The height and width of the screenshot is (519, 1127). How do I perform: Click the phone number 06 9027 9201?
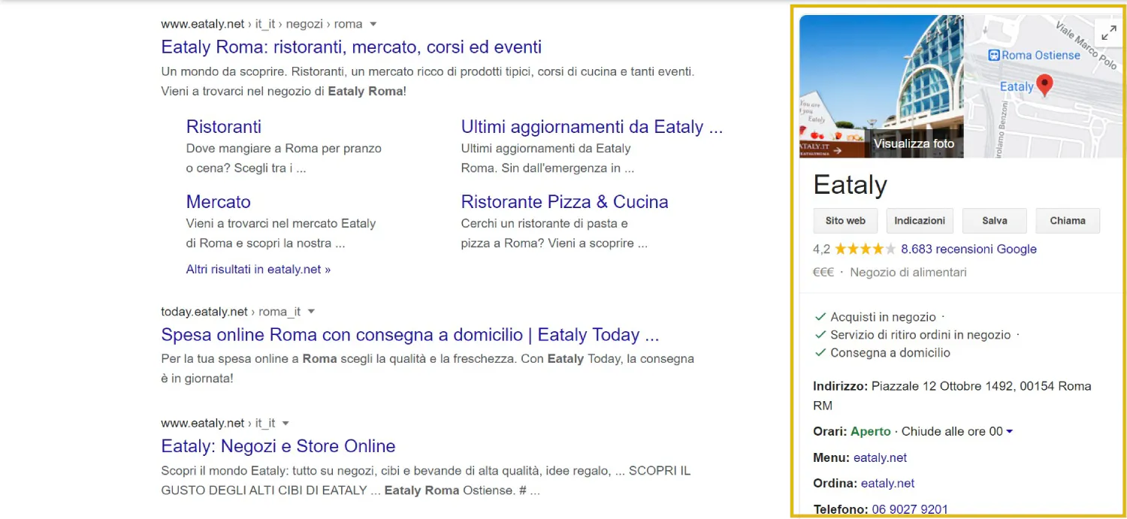910,509
